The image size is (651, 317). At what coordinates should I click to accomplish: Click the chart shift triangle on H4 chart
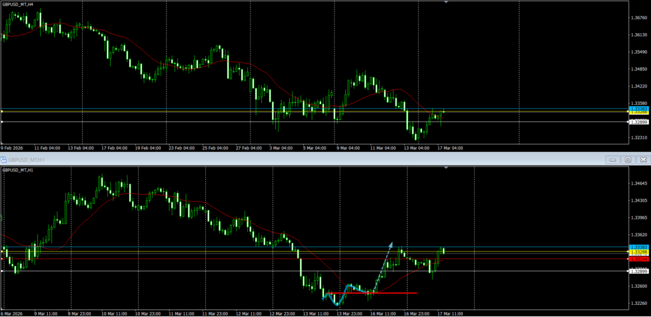coord(446,3)
